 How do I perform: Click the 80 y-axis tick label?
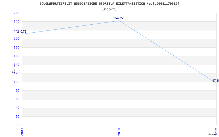point(18,91)
